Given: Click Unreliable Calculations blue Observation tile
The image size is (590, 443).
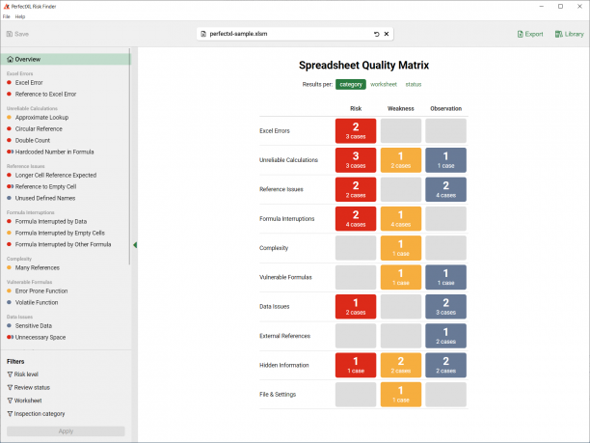Looking at the screenshot, I should [x=446, y=160].
